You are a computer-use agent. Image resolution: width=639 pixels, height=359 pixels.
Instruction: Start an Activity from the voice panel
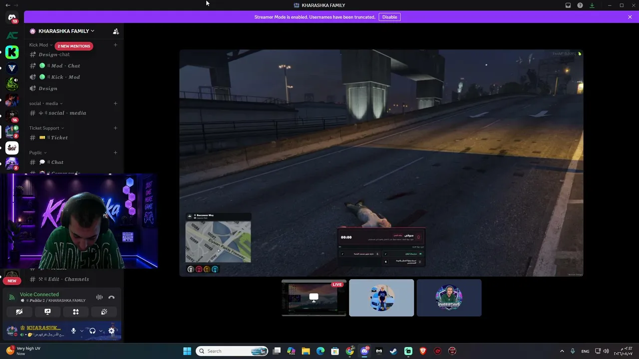(x=76, y=312)
